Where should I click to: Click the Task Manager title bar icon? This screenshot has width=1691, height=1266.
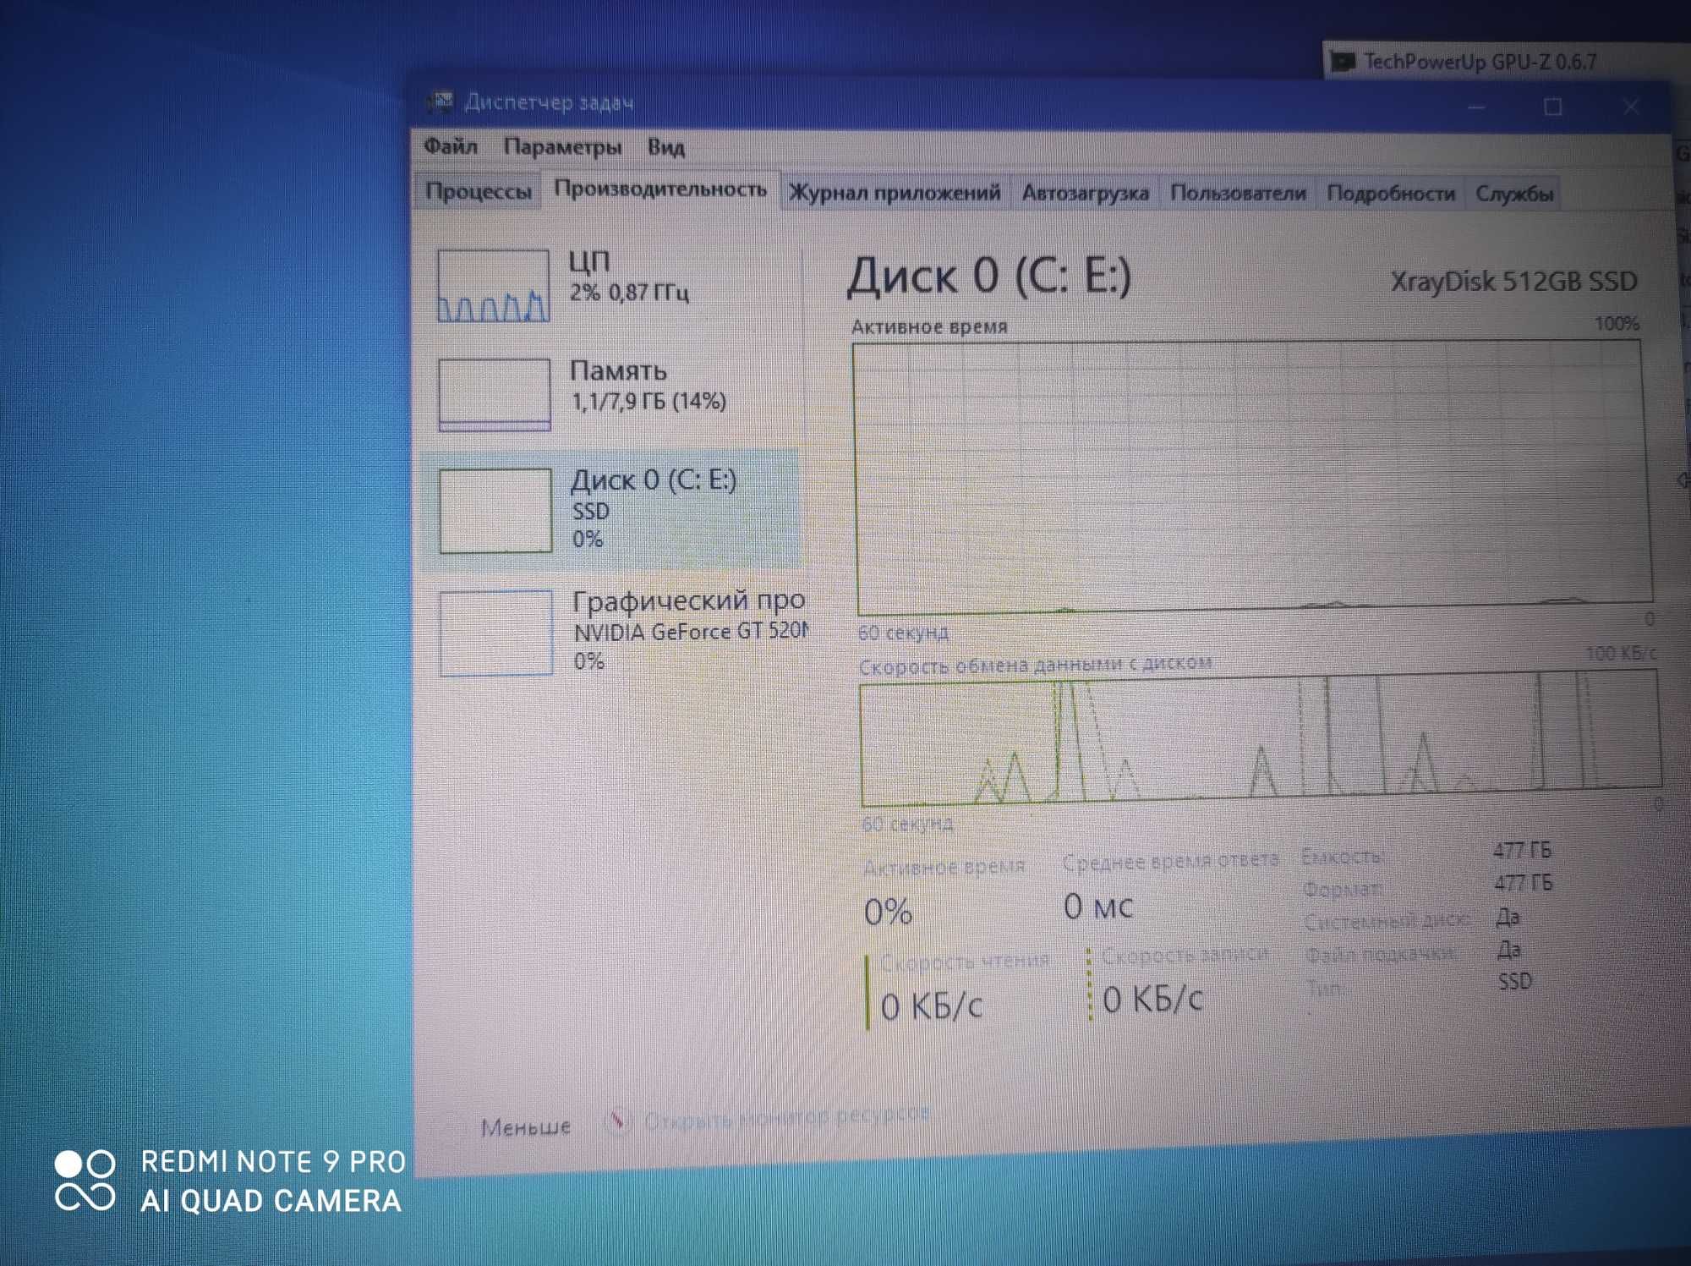[x=440, y=102]
